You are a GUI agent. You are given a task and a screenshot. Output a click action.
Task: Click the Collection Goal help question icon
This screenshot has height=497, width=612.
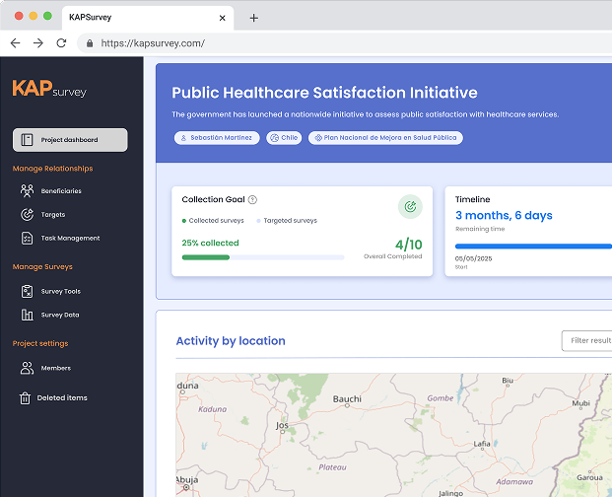click(252, 200)
